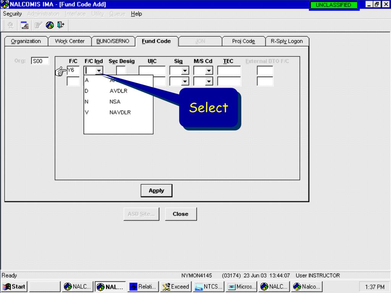The width and height of the screenshot is (391, 293).
Task: Click the disabled JON tab
Action: (200, 41)
